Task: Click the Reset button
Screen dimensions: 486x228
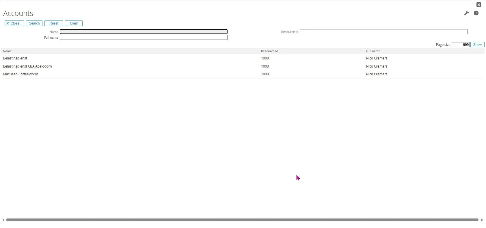Action: (54, 23)
